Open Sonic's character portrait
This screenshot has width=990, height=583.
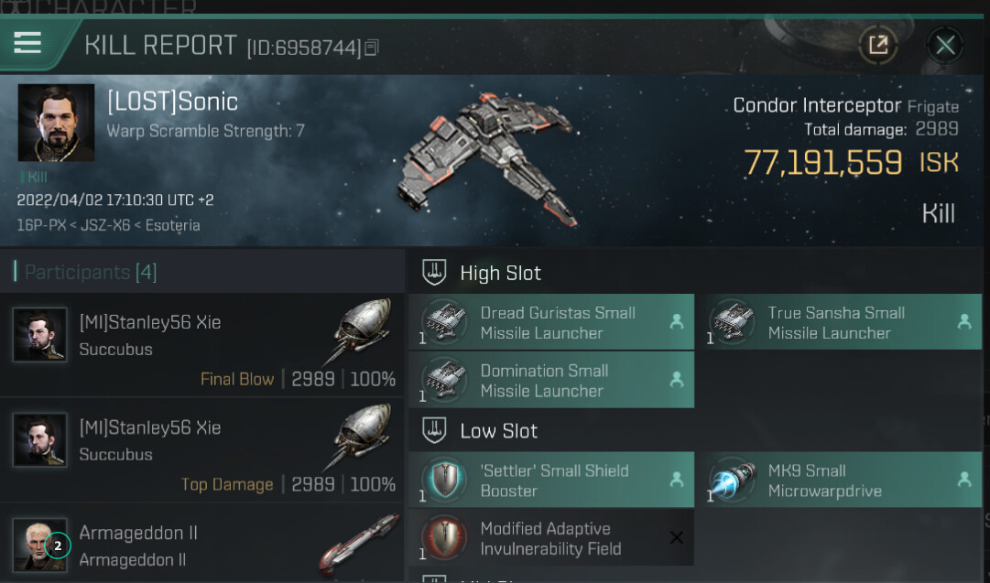pos(56,123)
